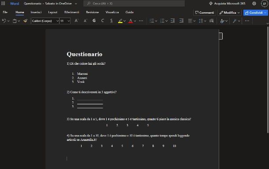269x169 pixels.
Task: Switch to the Layout tab
Action: (52, 12)
